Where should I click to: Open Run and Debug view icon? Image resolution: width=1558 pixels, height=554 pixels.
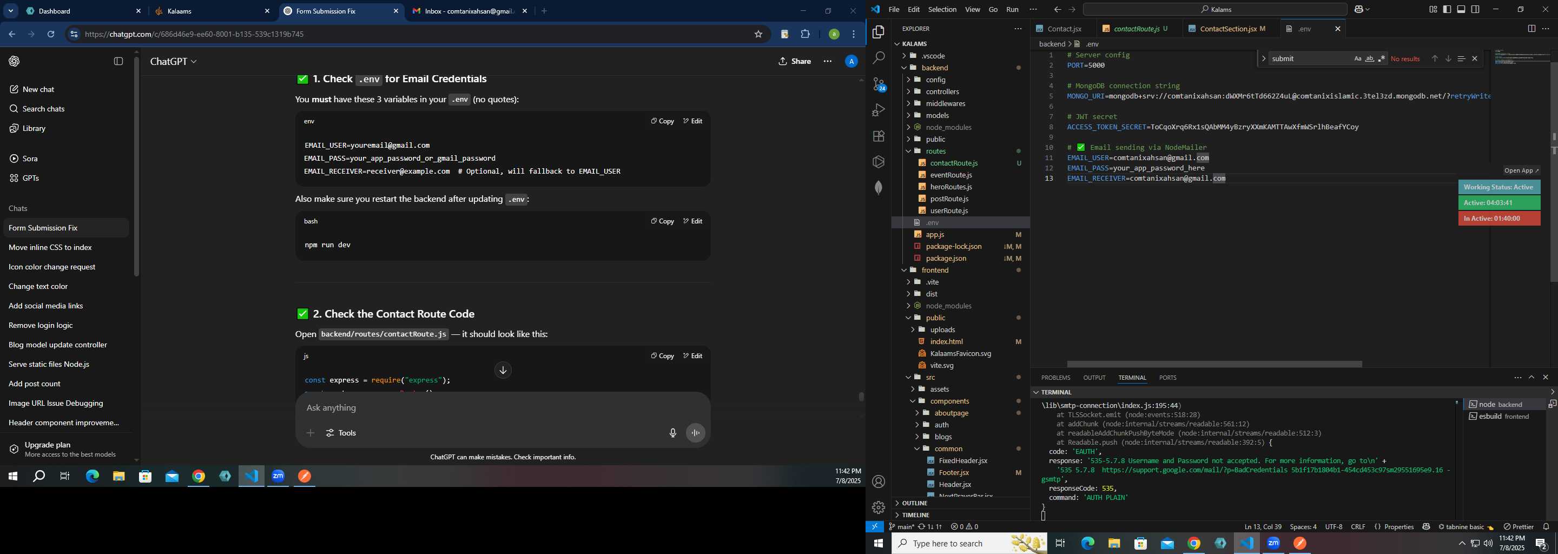[x=878, y=110]
